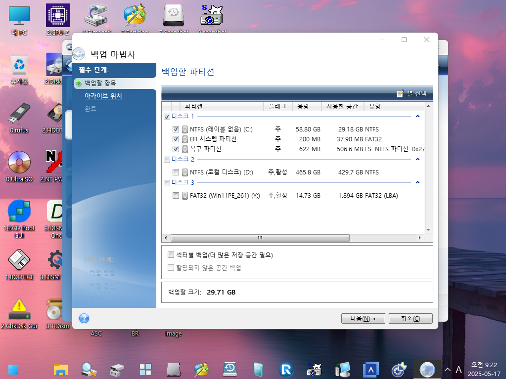The width and height of the screenshot is (506, 379).
Task: Go to the 아카이브 위치 step
Action: pos(103,96)
